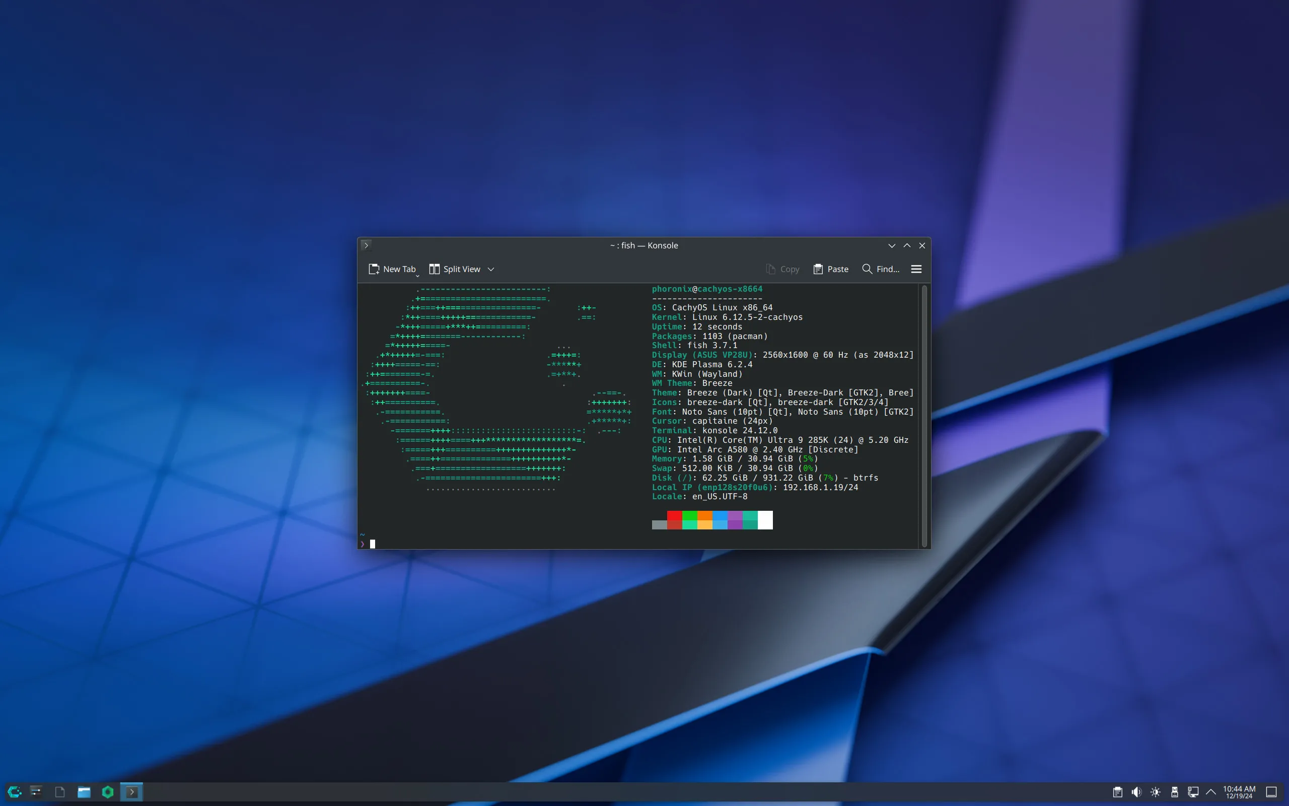Open the CachyOS application launcher

click(x=15, y=791)
